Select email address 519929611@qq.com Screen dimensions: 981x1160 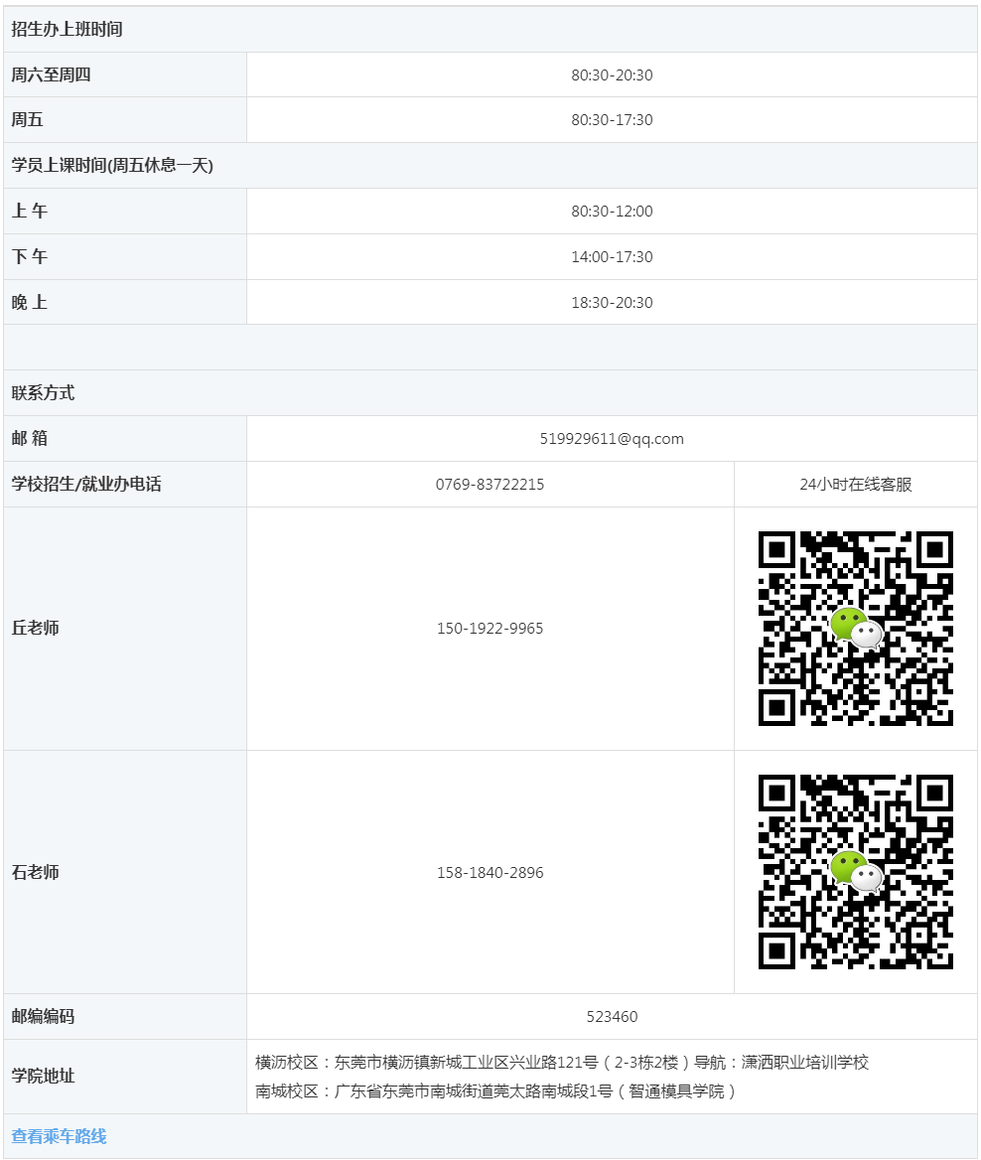pyautogui.click(x=612, y=439)
